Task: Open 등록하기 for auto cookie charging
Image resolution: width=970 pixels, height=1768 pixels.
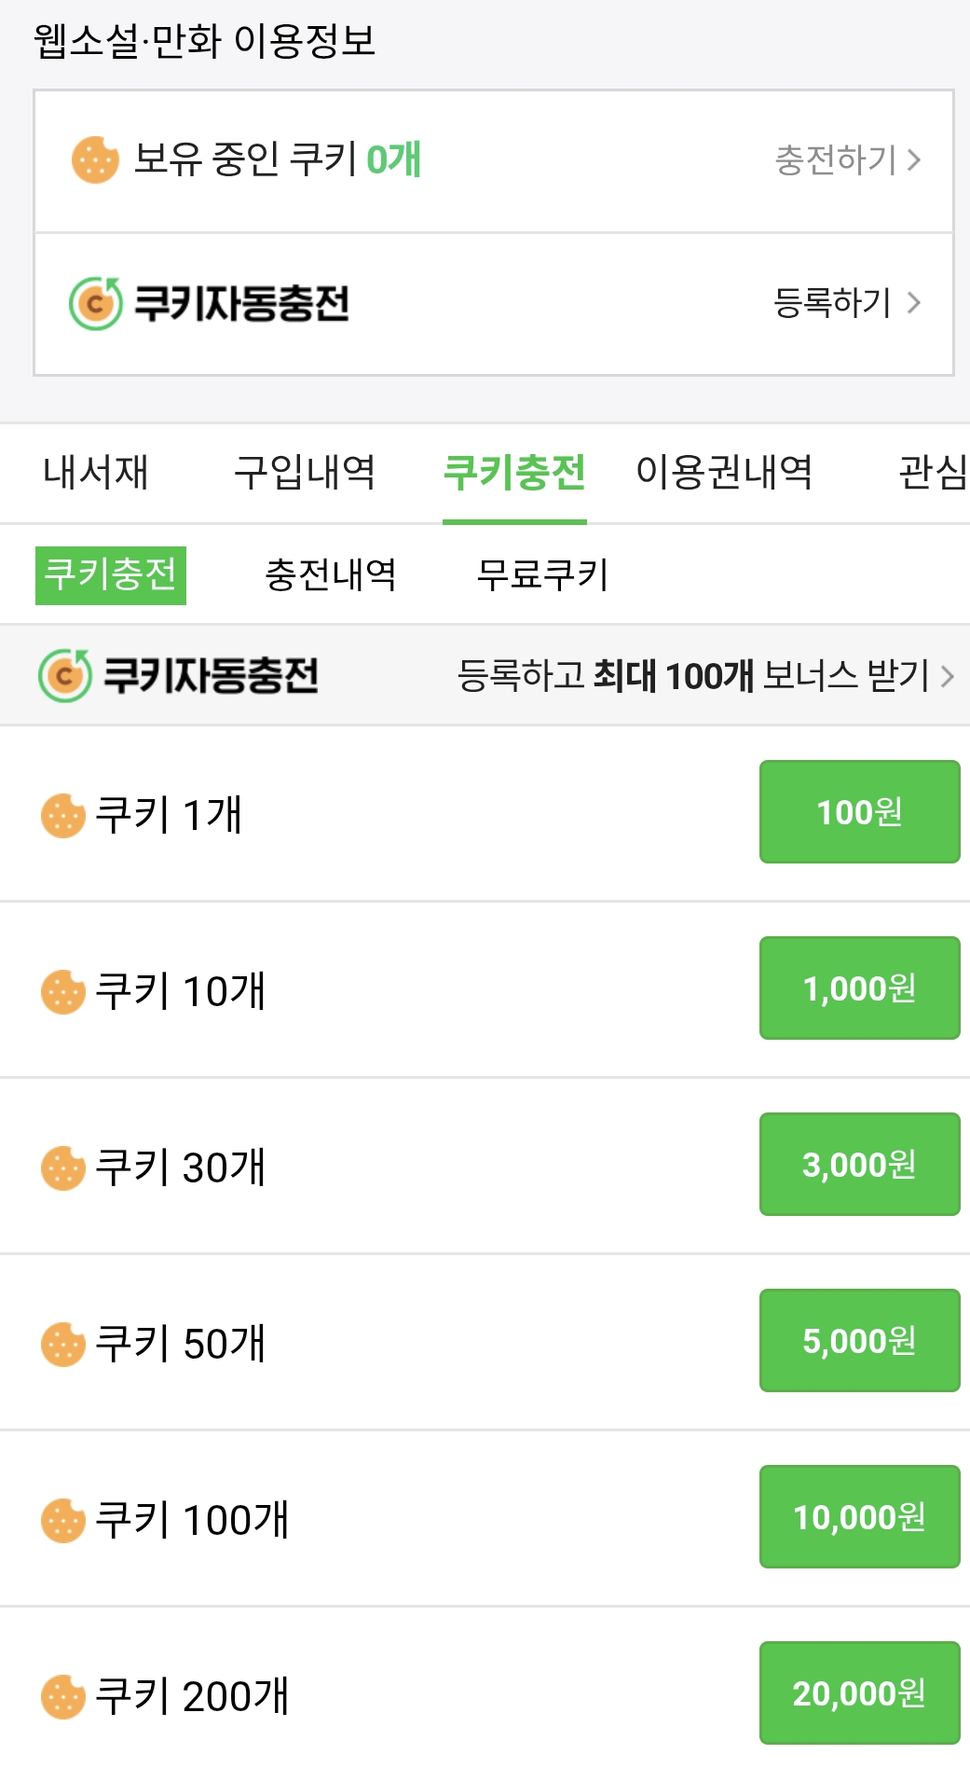Action: [x=847, y=303]
